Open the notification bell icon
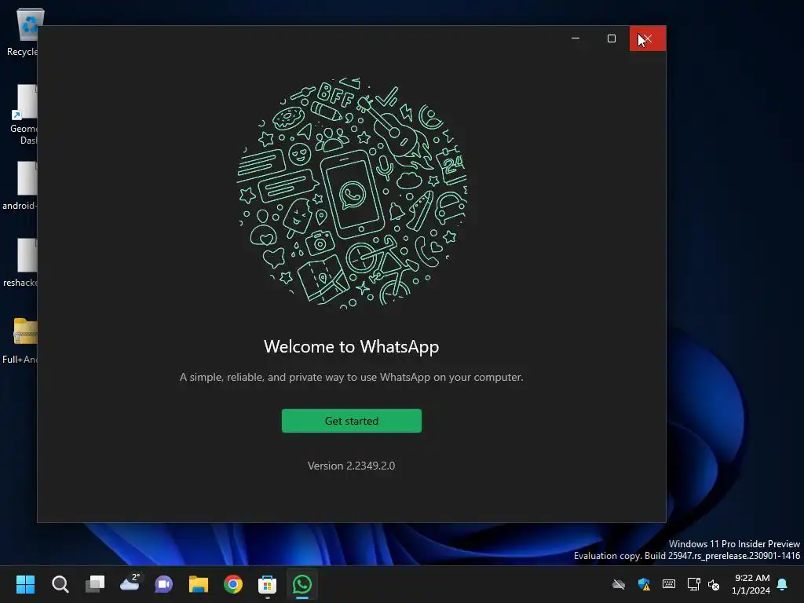The height and width of the screenshot is (603, 804). [783, 584]
